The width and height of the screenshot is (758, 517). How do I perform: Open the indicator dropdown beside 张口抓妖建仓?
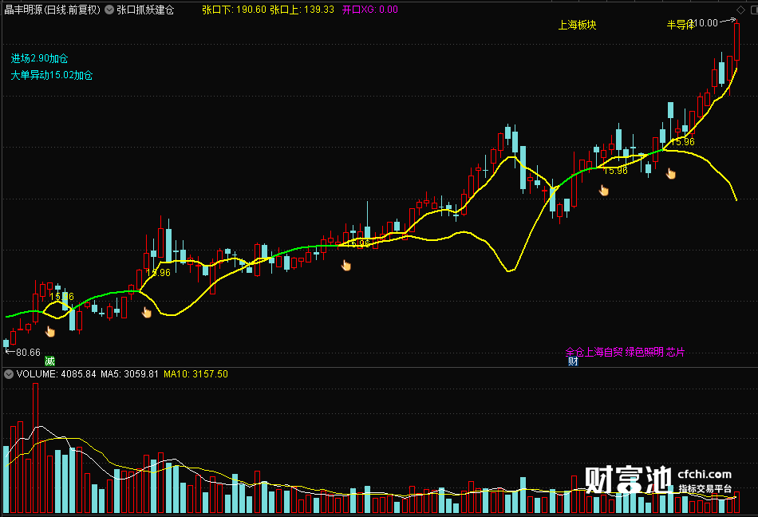(x=109, y=10)
